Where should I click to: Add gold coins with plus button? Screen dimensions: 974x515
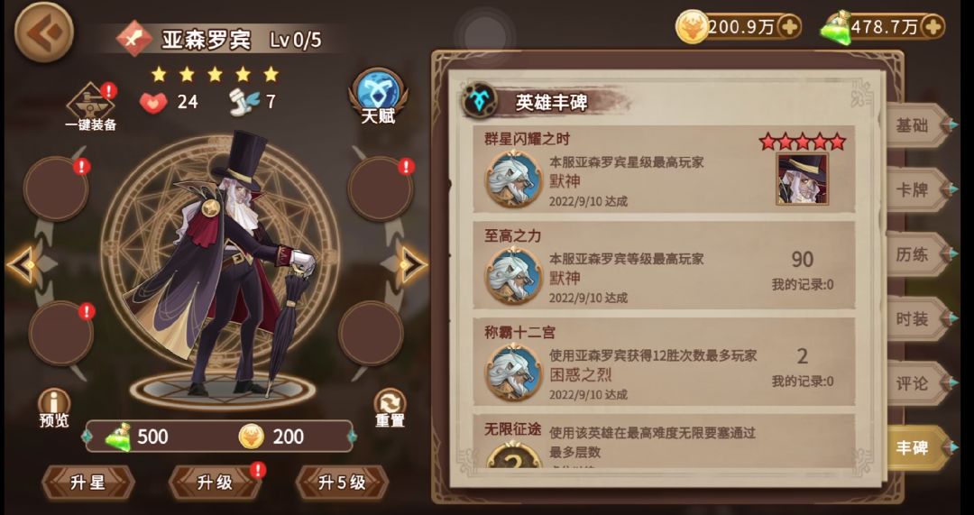789,27
